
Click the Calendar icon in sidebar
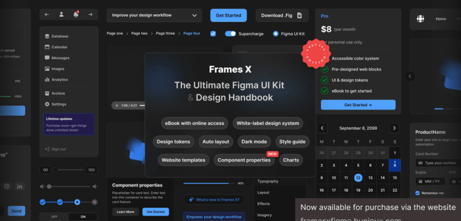tap(47, 47)
